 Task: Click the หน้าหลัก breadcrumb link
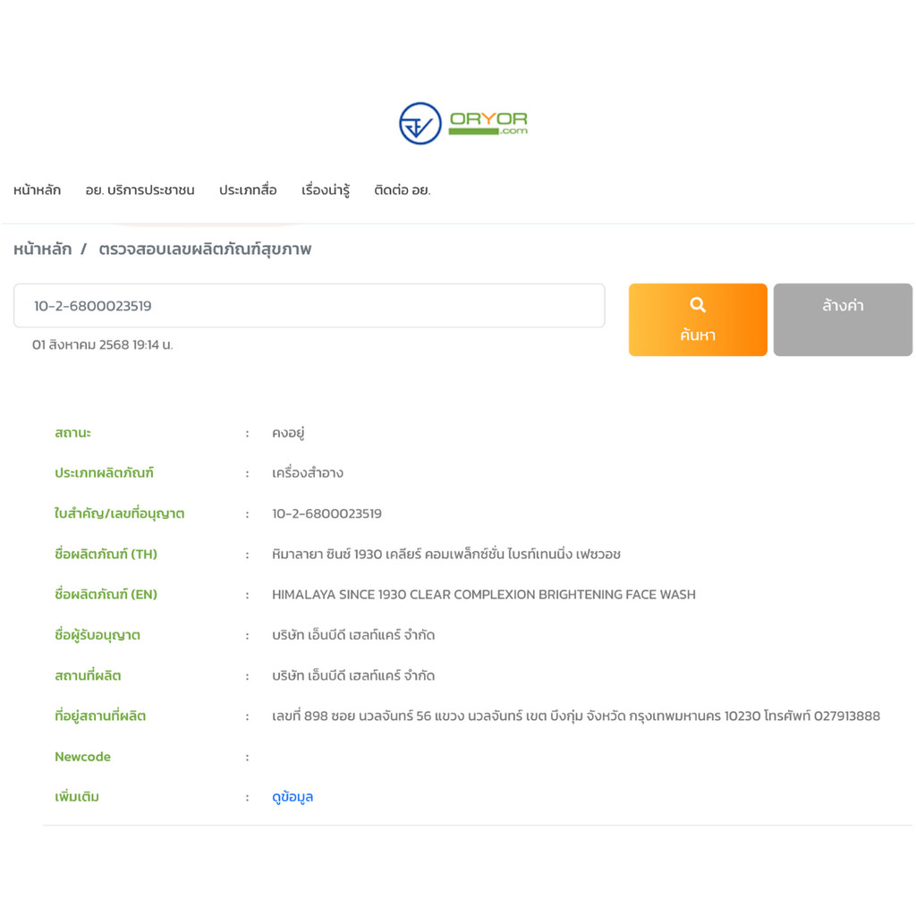tap(42, 250)
